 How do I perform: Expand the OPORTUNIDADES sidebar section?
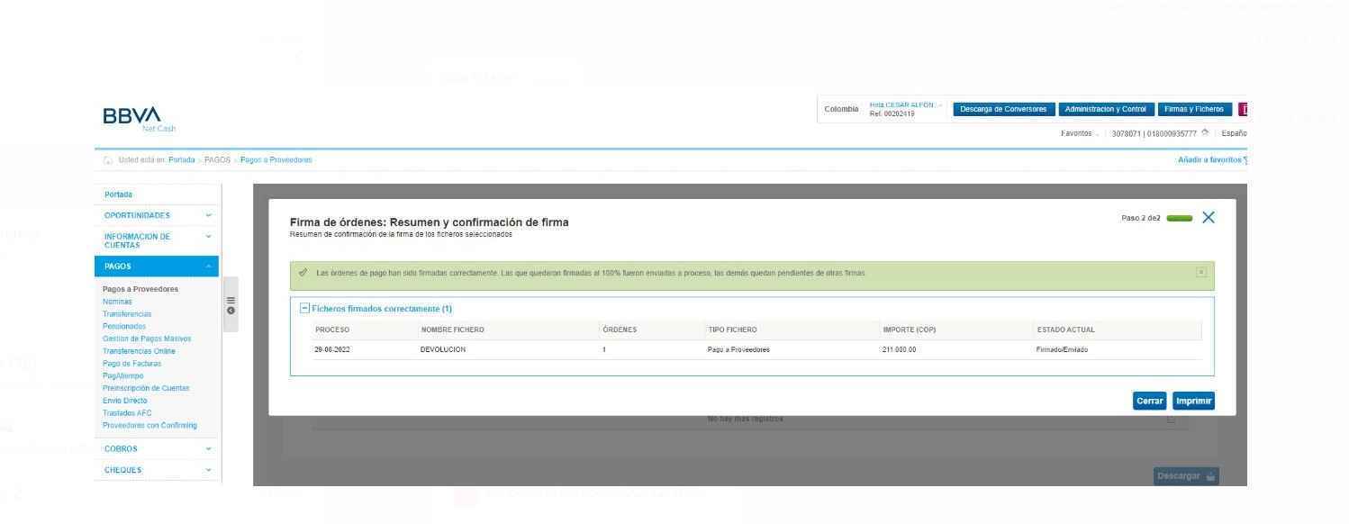point(209,215)
